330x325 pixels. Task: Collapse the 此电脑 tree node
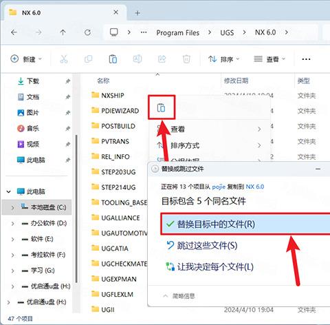[8, 191]
